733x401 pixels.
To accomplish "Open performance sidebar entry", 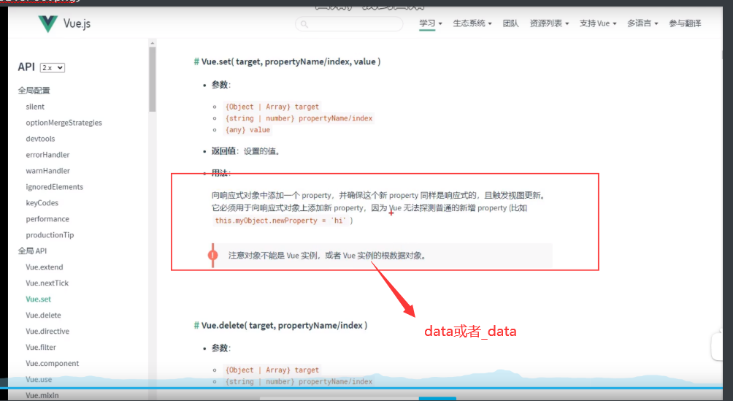I will 47,218.
